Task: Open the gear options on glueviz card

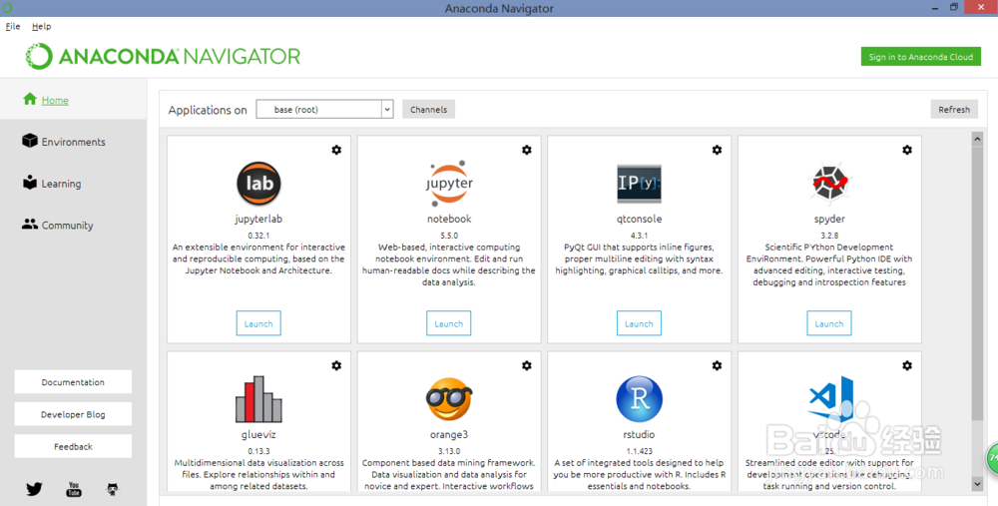Action: 336,365
